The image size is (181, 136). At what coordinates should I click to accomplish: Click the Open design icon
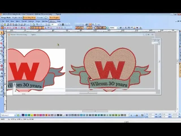click(x=5, y=25)
